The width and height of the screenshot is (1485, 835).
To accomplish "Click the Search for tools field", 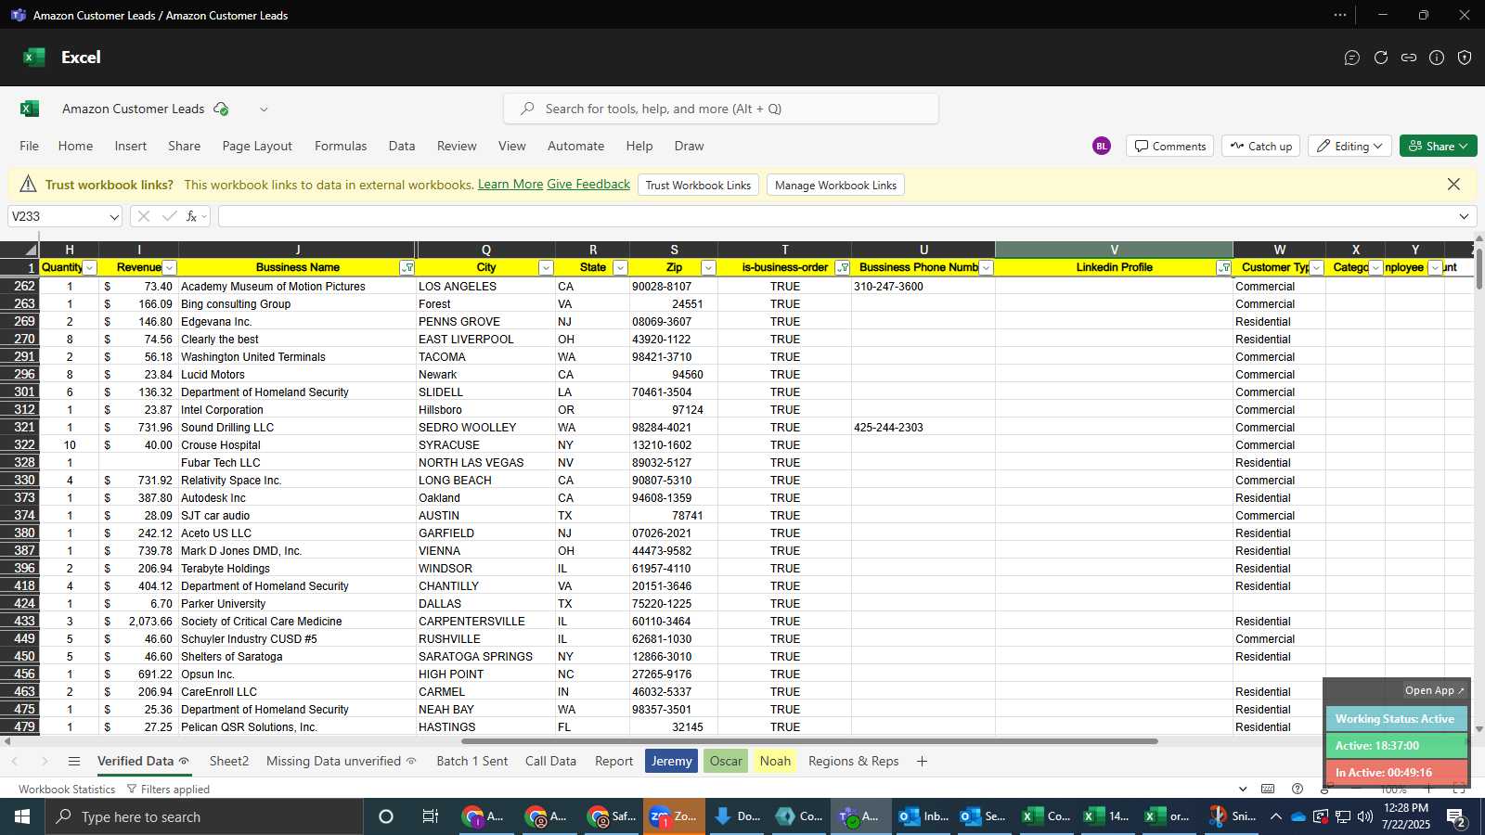I will [721, 109].
